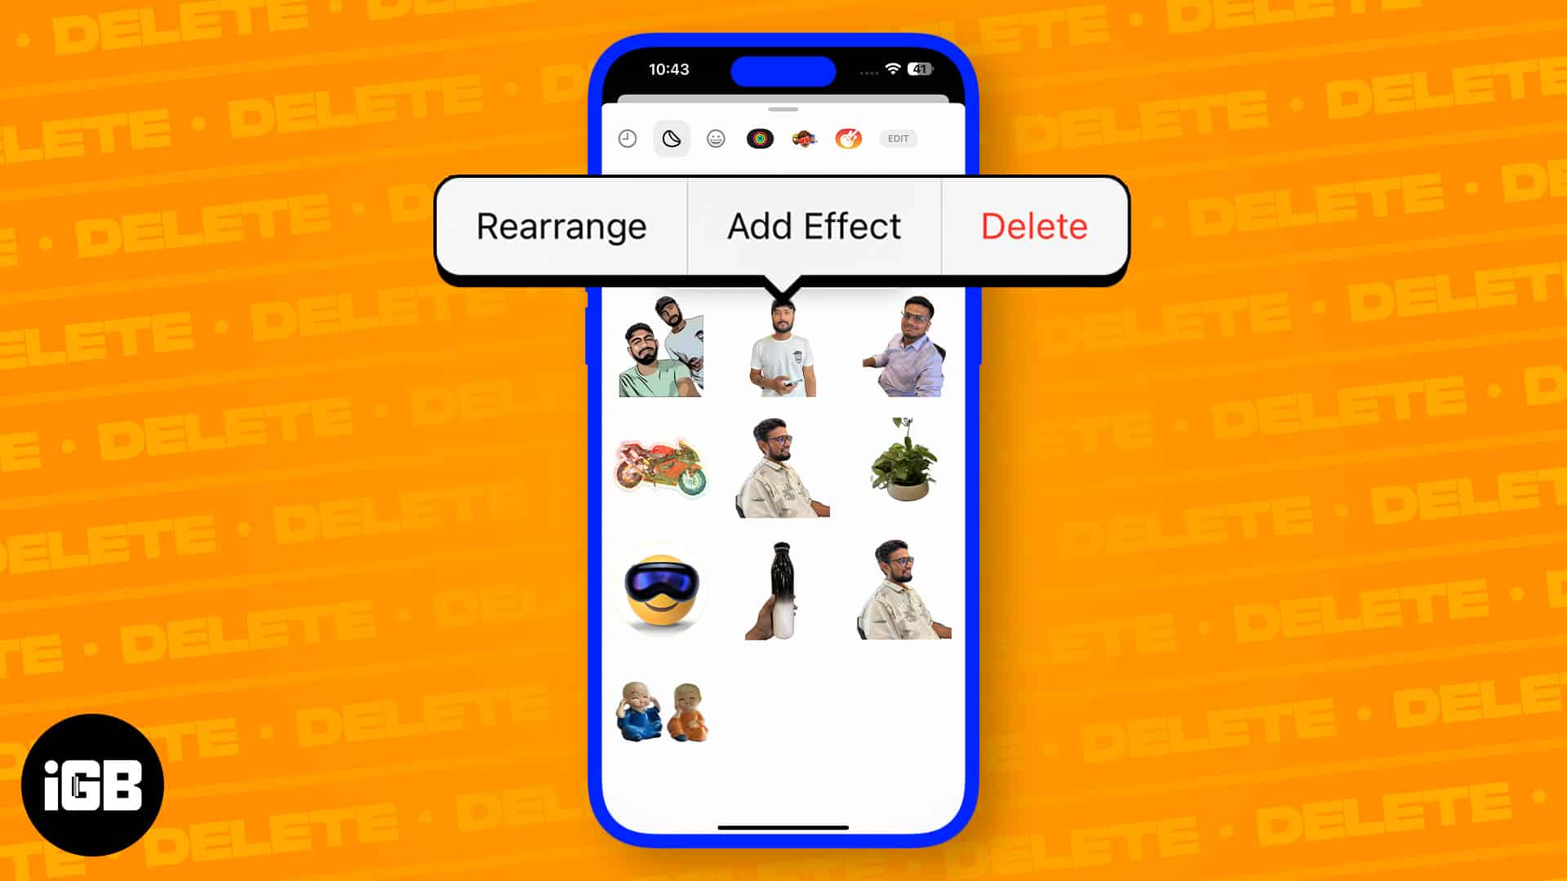
Task: Select the EDIT tab in sticker panel
Action: pos(899,138)
